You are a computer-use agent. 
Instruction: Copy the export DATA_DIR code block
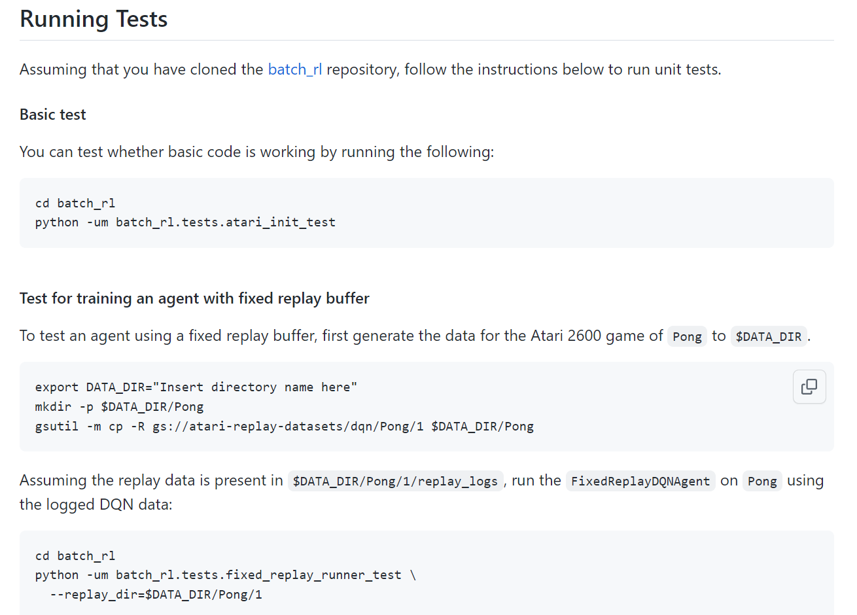coord(809,387)
